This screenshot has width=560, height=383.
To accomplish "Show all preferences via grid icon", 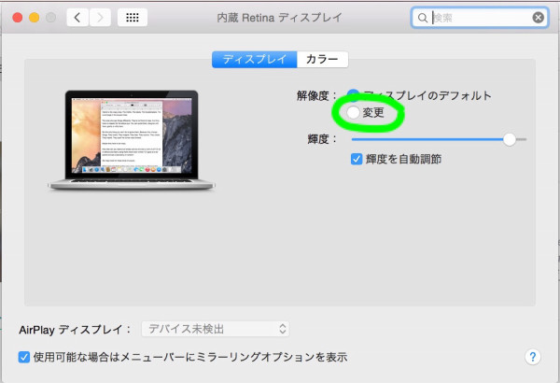I will click(x=132, y=18).
